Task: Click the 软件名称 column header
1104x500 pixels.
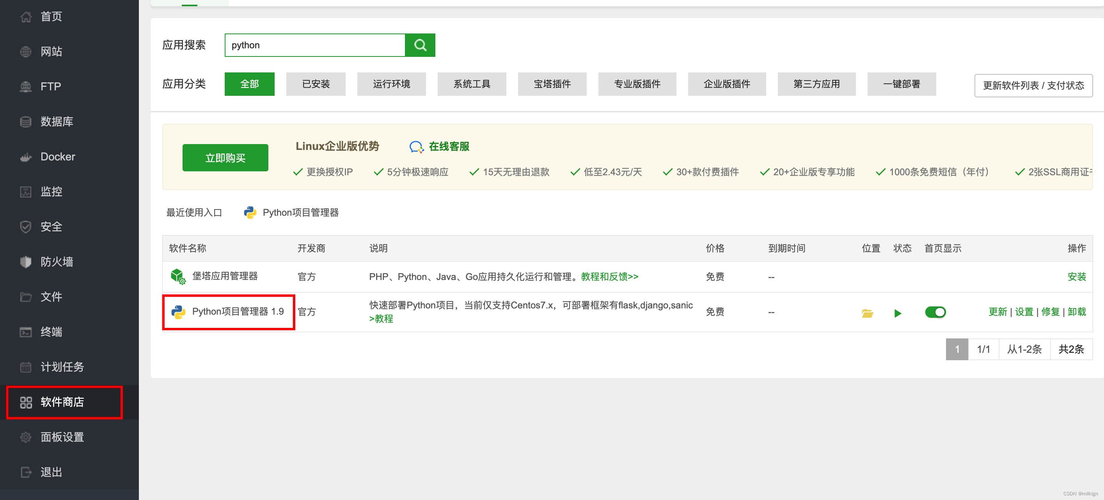Action: pyautogui.click(x=187, y=248)
